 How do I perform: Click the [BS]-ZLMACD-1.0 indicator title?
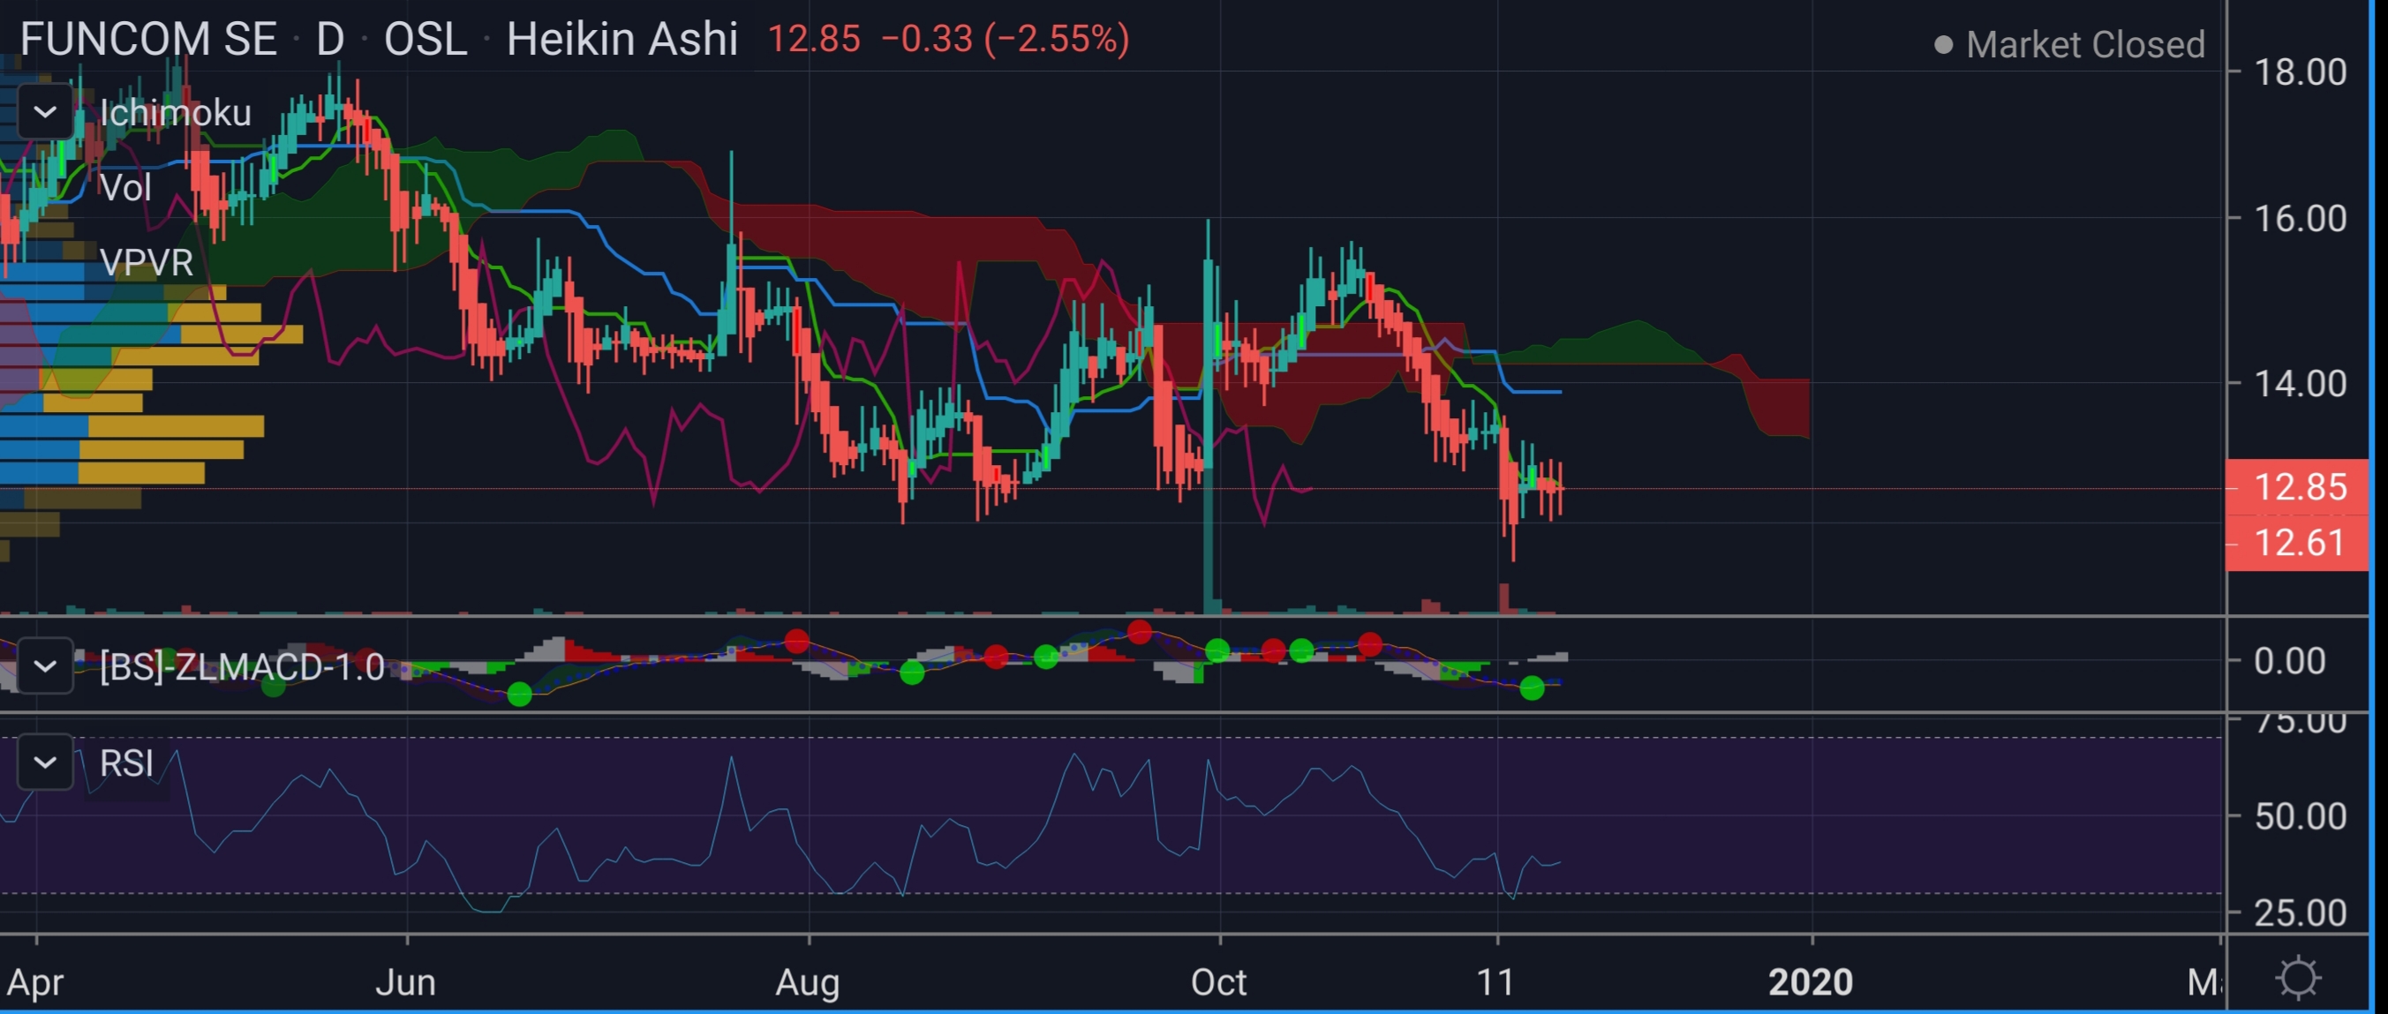(x=241, y=667)
